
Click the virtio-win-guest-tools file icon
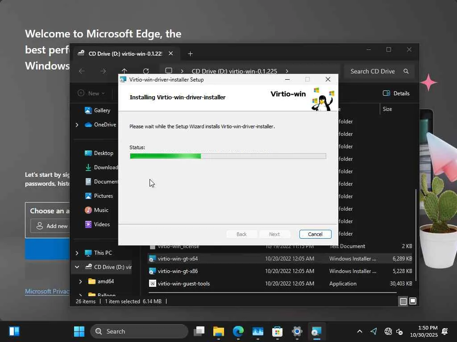tap(153, 283)
